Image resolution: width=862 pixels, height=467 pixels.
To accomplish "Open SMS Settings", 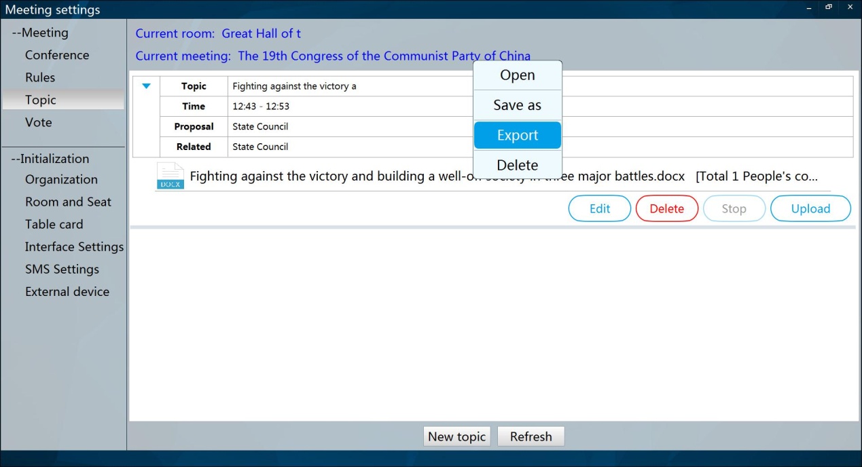I will 62,269.
